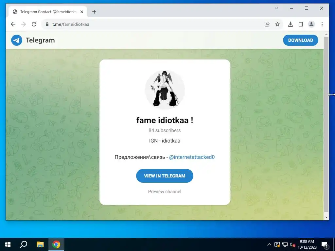Open Chrome profile avatar menu

coord(311,24)
